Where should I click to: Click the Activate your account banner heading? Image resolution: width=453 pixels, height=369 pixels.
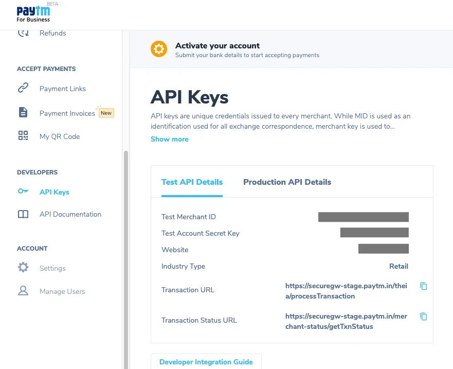[x=218, y=46]
